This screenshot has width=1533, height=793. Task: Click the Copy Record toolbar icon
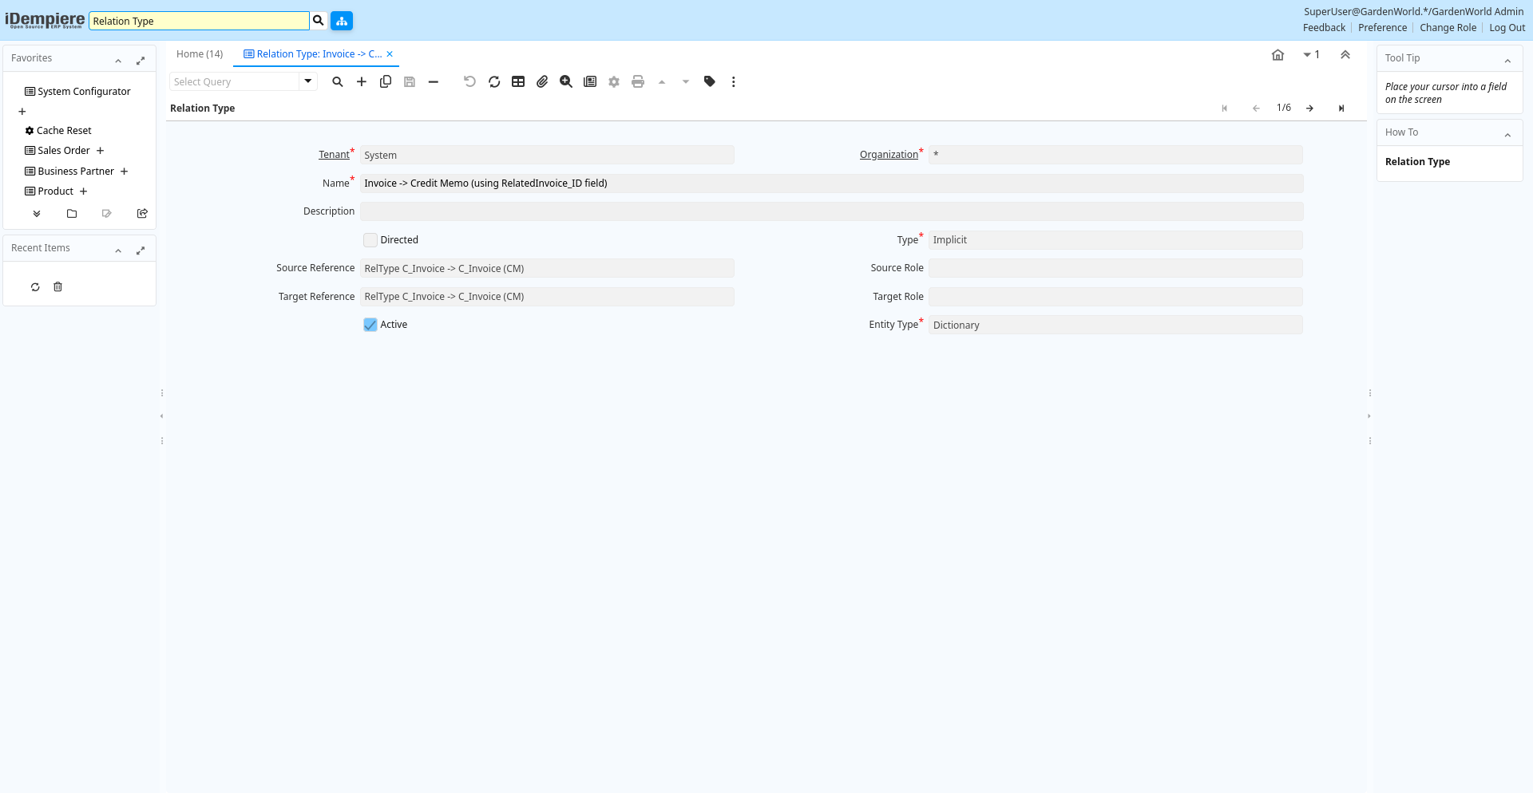click(x=386, y=82)
